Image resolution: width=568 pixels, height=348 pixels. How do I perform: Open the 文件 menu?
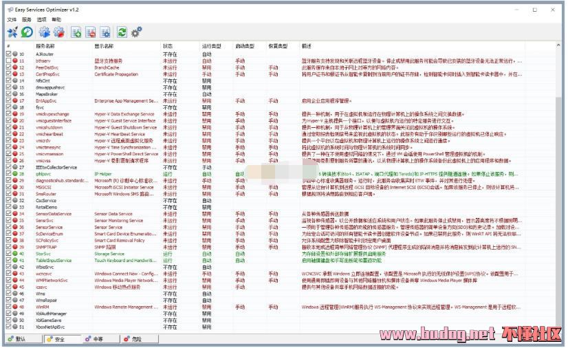(x=12, y=19)
